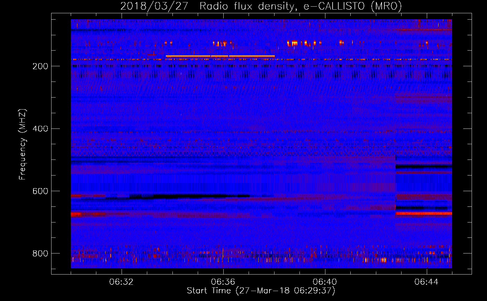Click the 06:44 time tick label
Viewport: 487px width, 301px height.
427,282
